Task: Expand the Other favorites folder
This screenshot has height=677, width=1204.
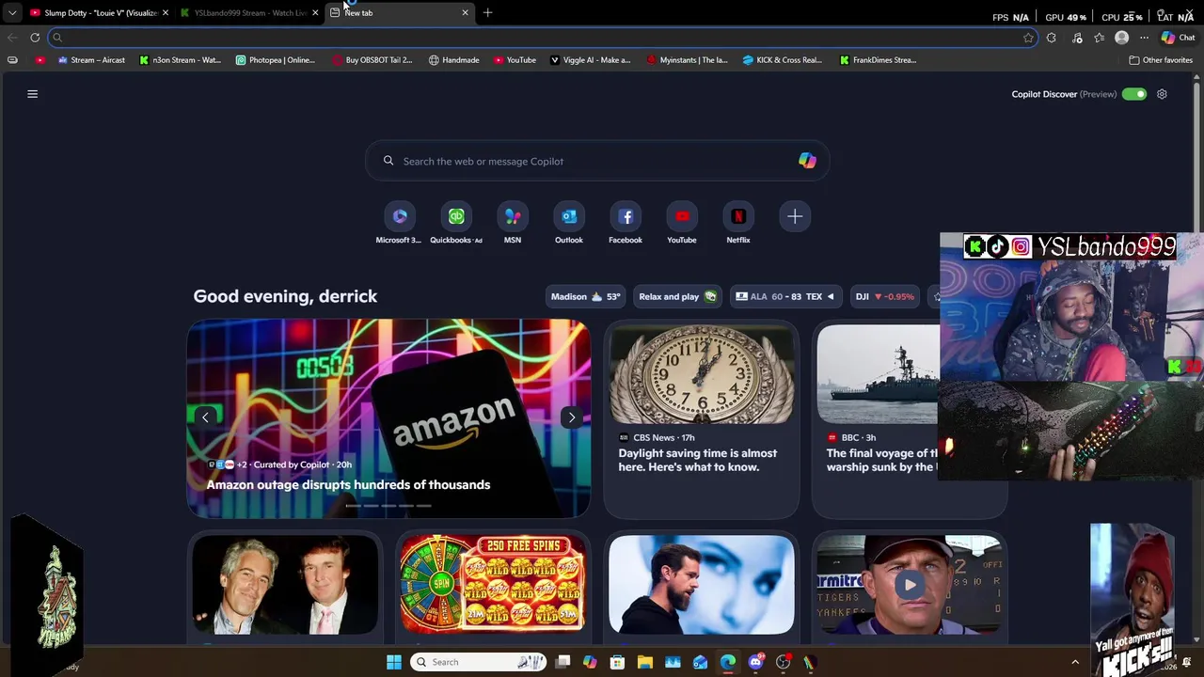Action: pos(1161,60)
